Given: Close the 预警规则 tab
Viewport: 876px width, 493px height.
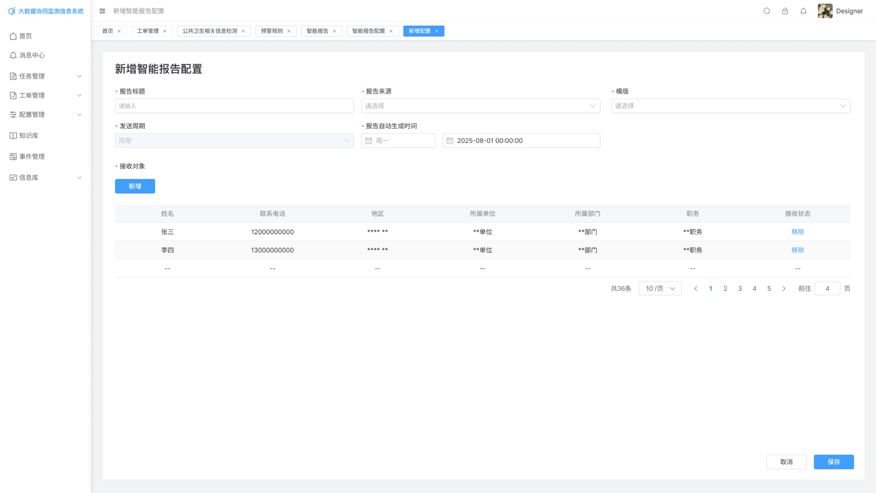Looking at the screenshot, I should point(289,31).
